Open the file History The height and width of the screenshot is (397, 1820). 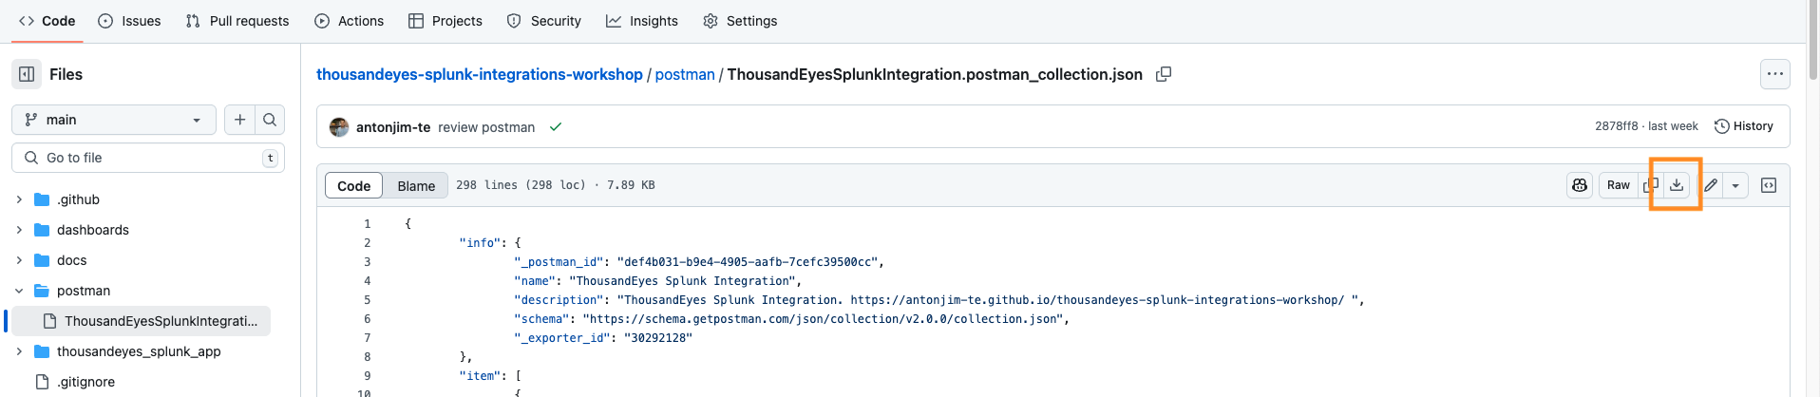tap(1743, 126)
